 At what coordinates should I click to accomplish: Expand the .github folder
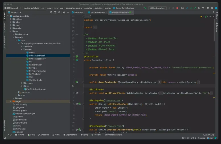[x=11, y=19]
